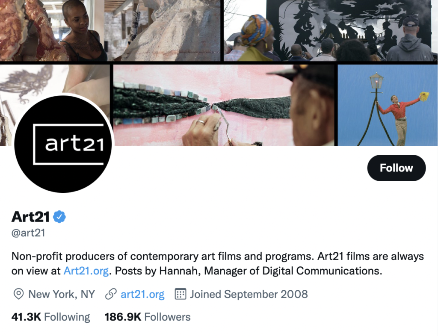Click the location pin icon

(x=18, y=294)
